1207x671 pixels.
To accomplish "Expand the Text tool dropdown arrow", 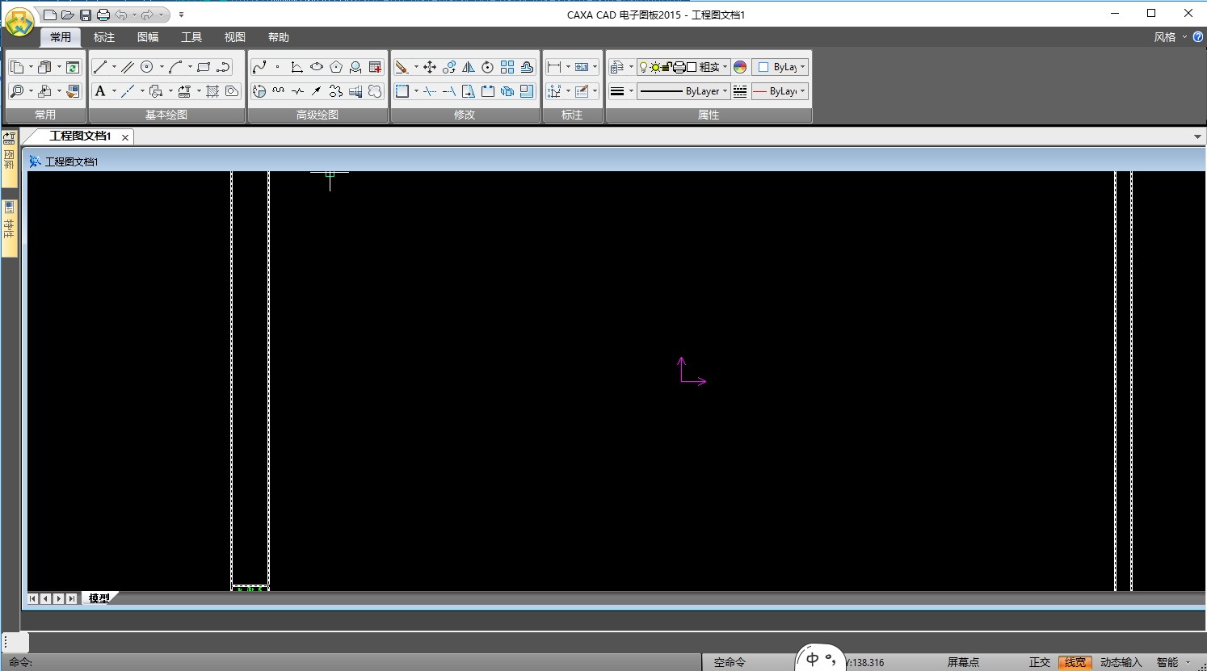I will [114, 91].
